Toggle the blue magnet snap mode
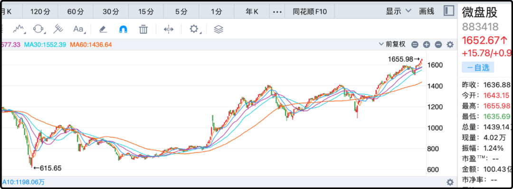This screenshot has width=513, height=189. [x=123, y=29]
